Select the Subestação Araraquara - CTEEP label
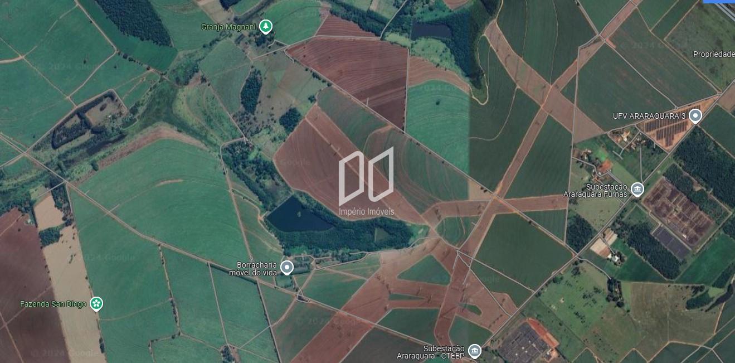Viewport: 735px width, 363px height. point(431,351)
